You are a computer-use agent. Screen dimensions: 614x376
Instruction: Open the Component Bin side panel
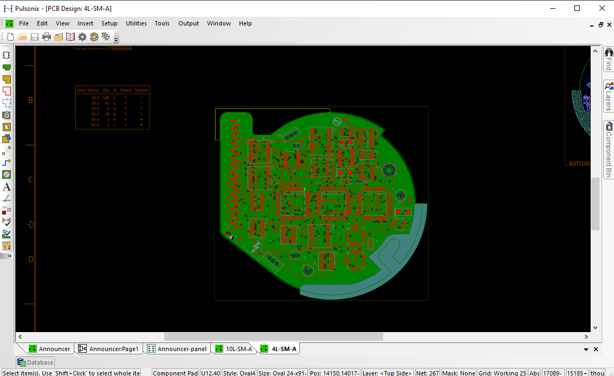coord(609,150)
